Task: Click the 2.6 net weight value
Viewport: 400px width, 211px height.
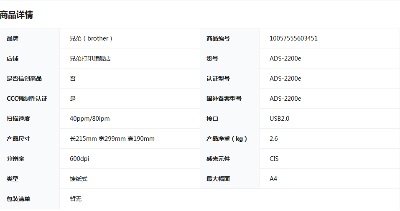Action: pos(274,139)
